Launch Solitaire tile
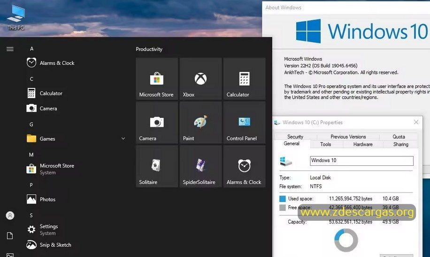This screenshot has width=430, height=257. (x=157, y=166)
